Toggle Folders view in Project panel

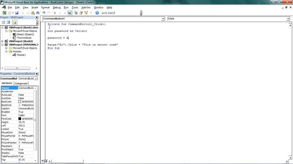14,22
